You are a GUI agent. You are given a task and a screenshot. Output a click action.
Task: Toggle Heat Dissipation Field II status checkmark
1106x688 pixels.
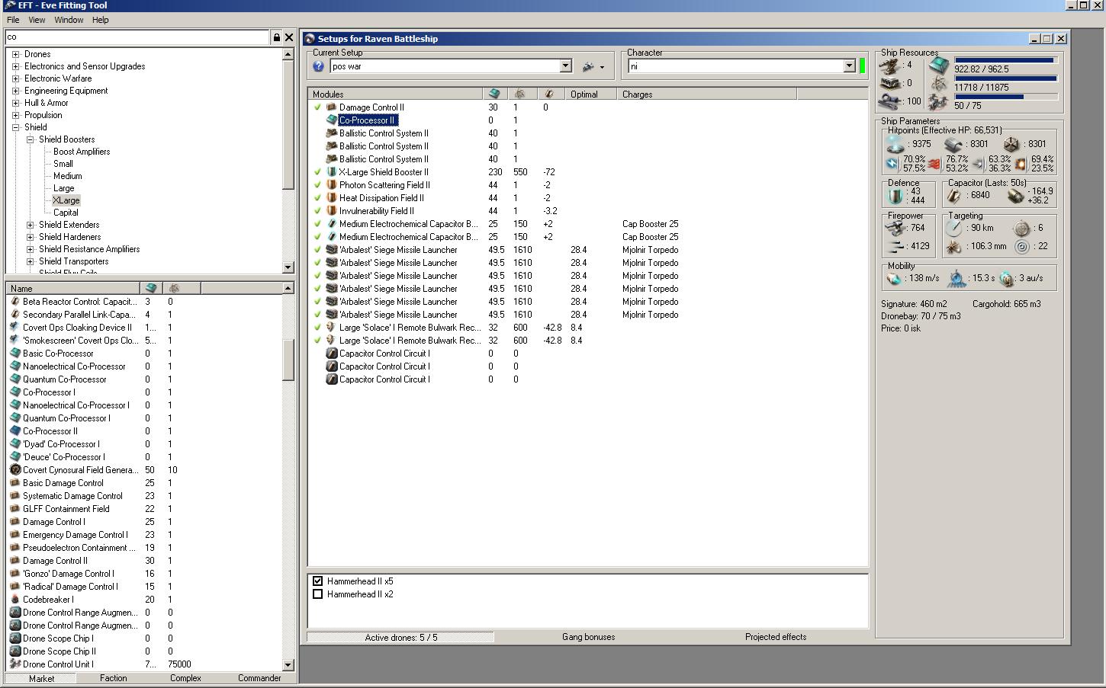coord(317,198)
